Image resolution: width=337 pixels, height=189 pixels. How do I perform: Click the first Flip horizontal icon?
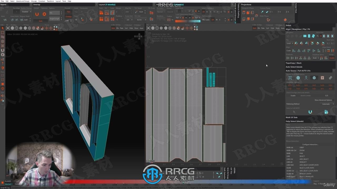[x=296, y=43]
